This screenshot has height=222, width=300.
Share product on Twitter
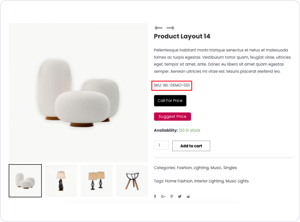click(180, 196)
